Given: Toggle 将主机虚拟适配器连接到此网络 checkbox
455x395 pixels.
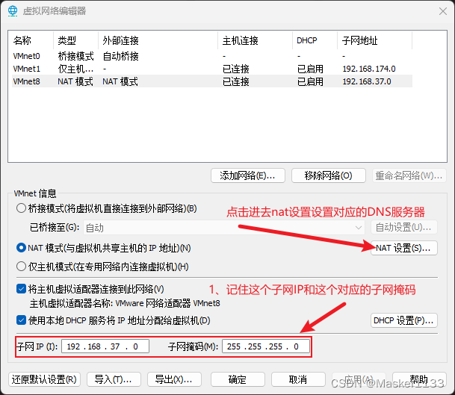Looking at the screenshot, I should [x=21, y=289].
